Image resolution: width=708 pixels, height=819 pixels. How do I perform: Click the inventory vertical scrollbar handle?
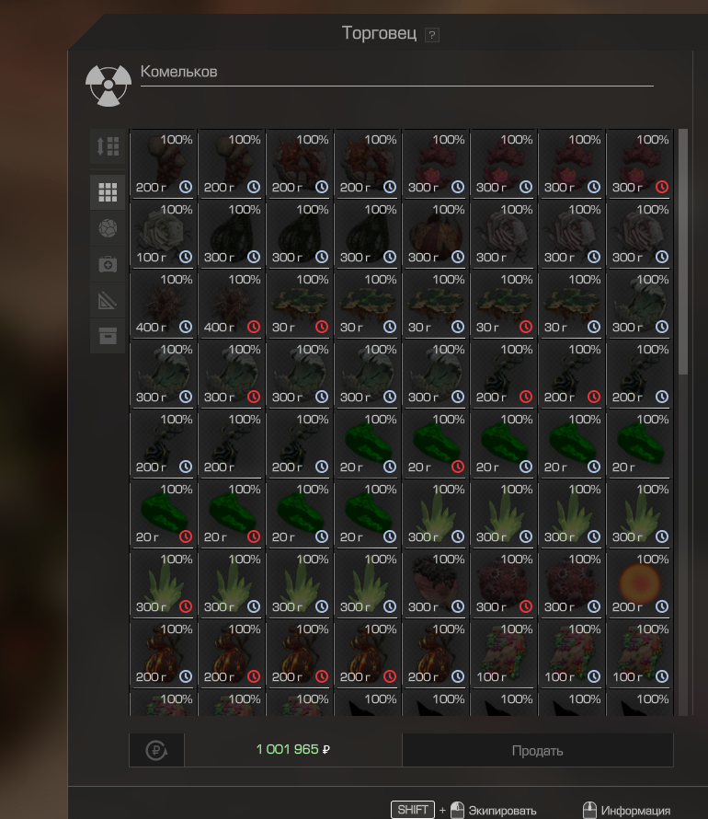tap(683, 251)
